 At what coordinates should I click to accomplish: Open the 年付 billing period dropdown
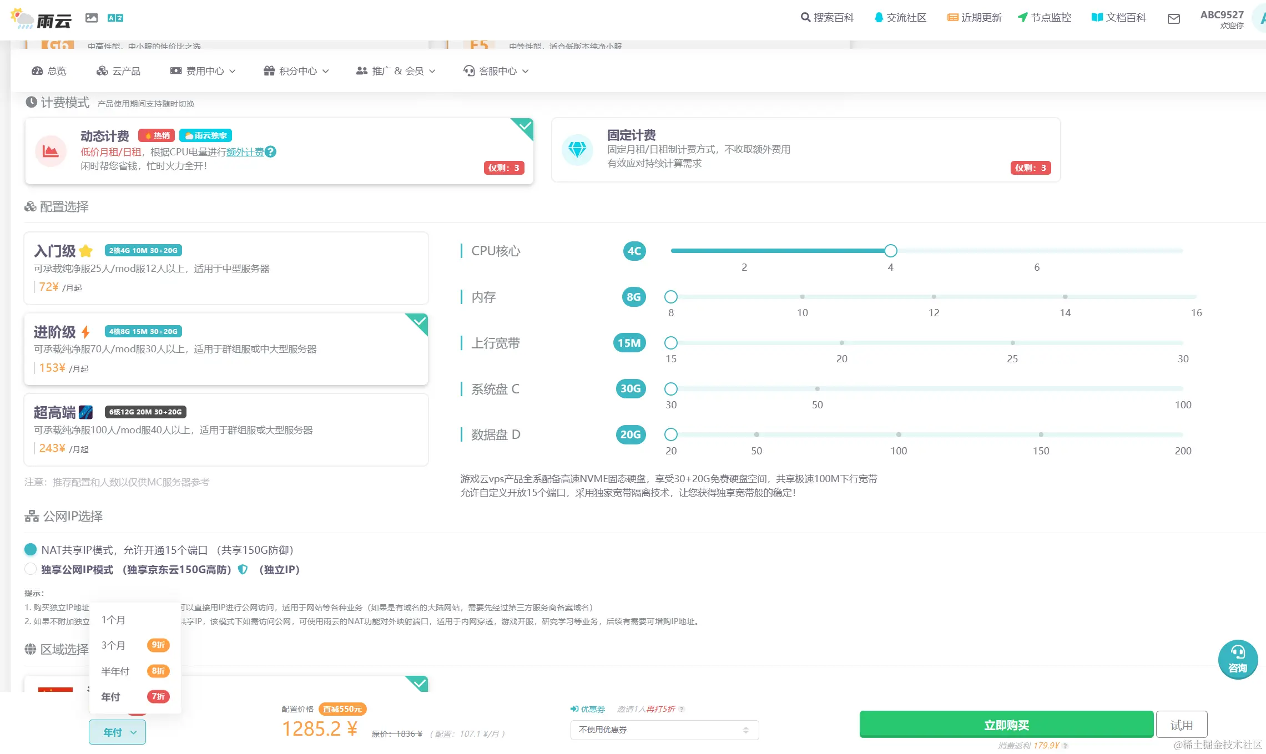[x=117, y=732]
